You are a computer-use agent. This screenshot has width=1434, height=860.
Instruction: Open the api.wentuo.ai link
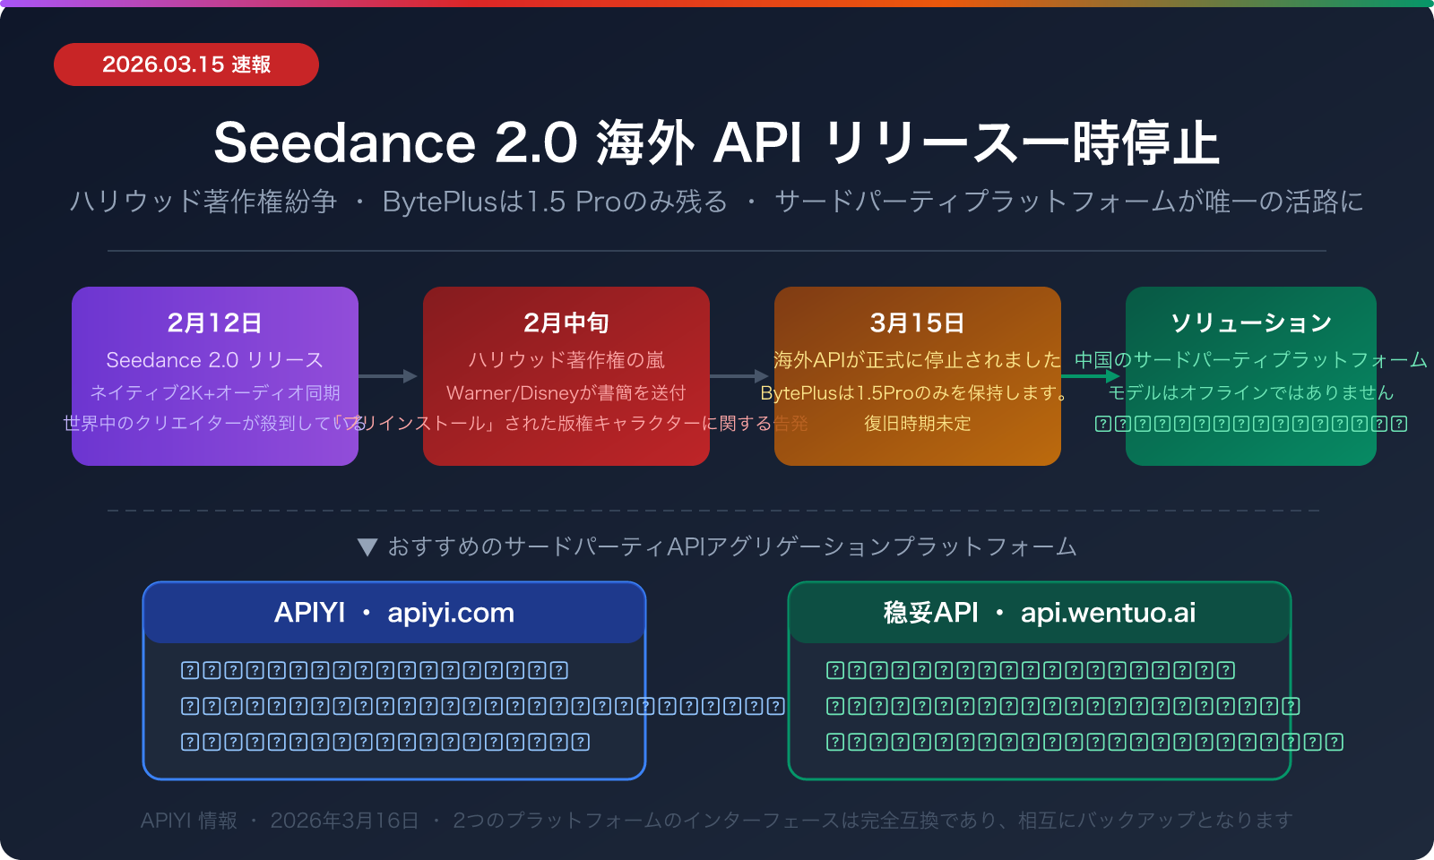[1109, 613]
